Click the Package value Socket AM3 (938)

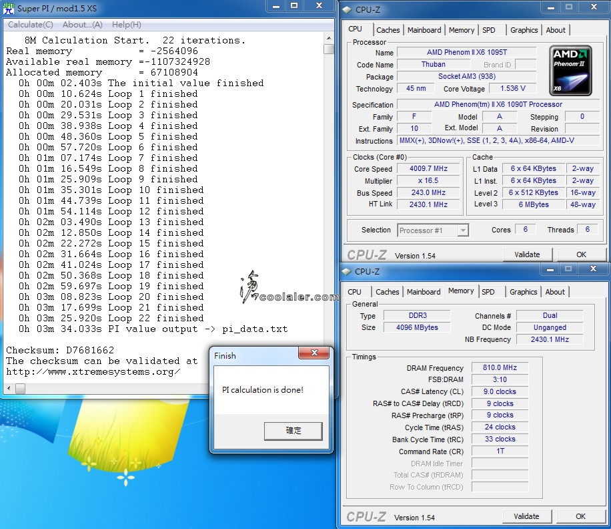coord(466,76)
